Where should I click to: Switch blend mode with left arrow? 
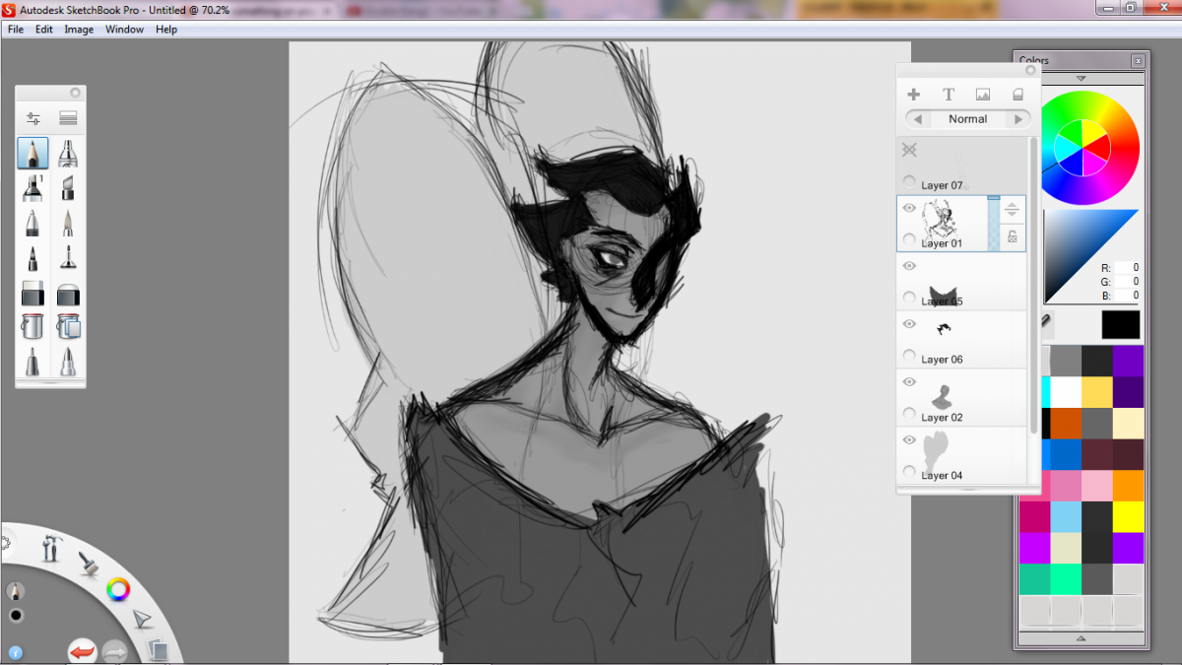pyautogui.click(x=918, y=119)
